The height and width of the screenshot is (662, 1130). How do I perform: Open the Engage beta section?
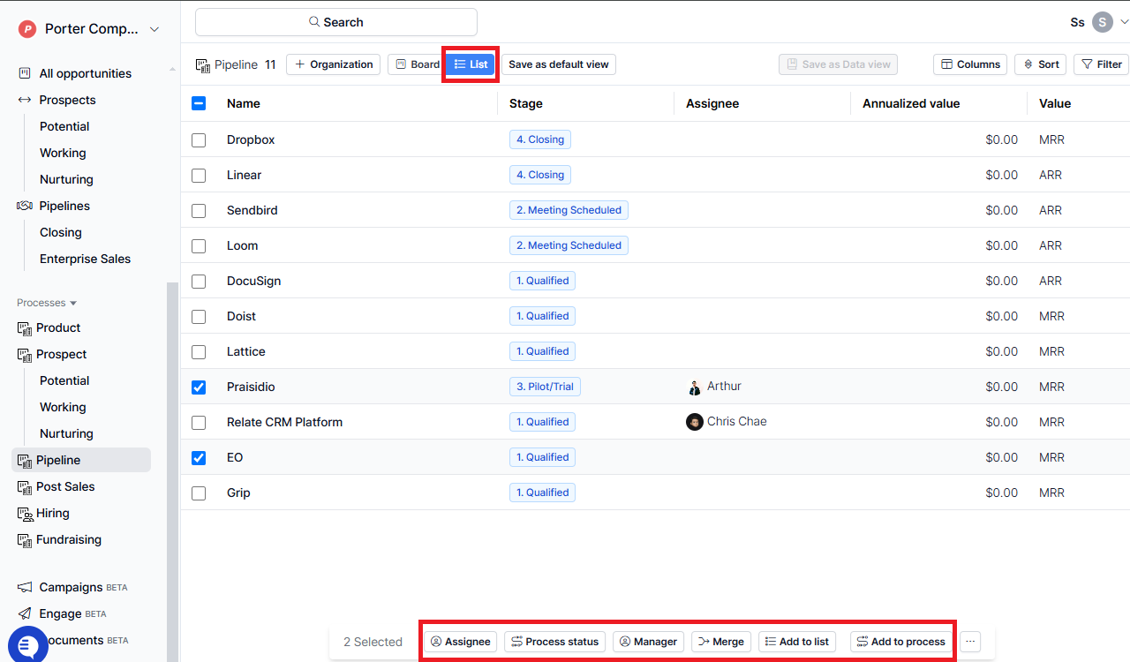tap(62, 613)
